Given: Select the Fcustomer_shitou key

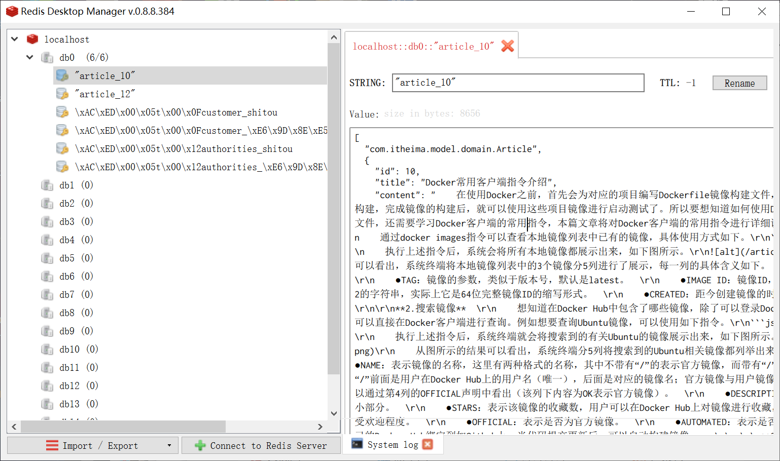Looking at the screenshot, I should (176, 112).
